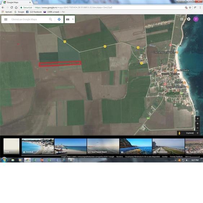
Task: Click the România footer link
Action: click(x=119, y=156)
